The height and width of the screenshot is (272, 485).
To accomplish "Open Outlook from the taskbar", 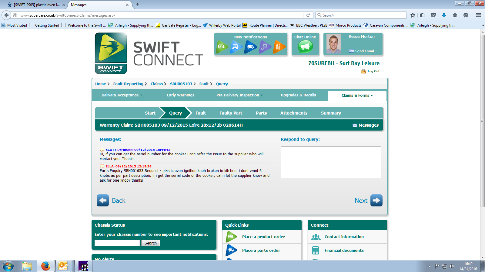I will click(x=63, y=266).
